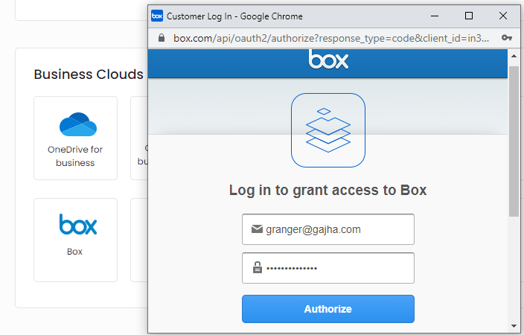The image size is (524, 335).
Task: Focus the email field with granger@gajha.com
Action: (x=327, y=229)
